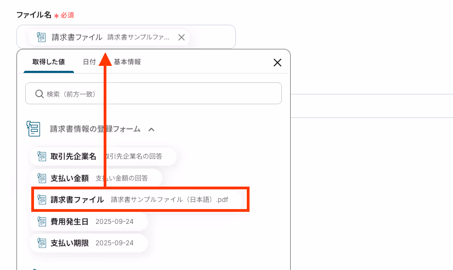
Task: Select the 支払い金額 value
Action: (95, 178)
